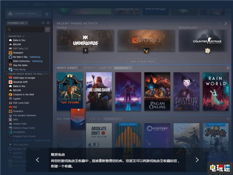Collapse Fresh Indies Ready to Roll collection
Image resolution: width=233 pixels, height=175 pixels.
(7, 74)
